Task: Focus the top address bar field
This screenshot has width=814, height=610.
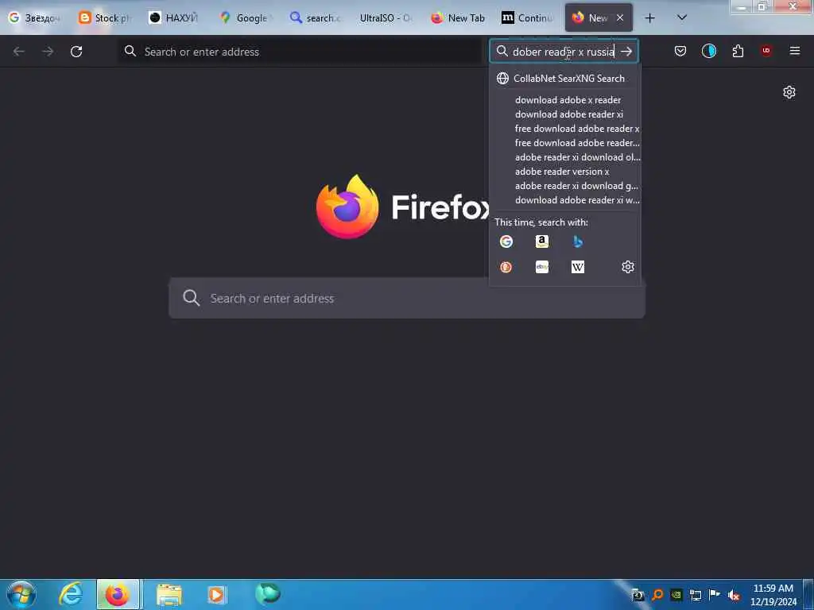Action: pyautogui.click(x=300, y=52)
